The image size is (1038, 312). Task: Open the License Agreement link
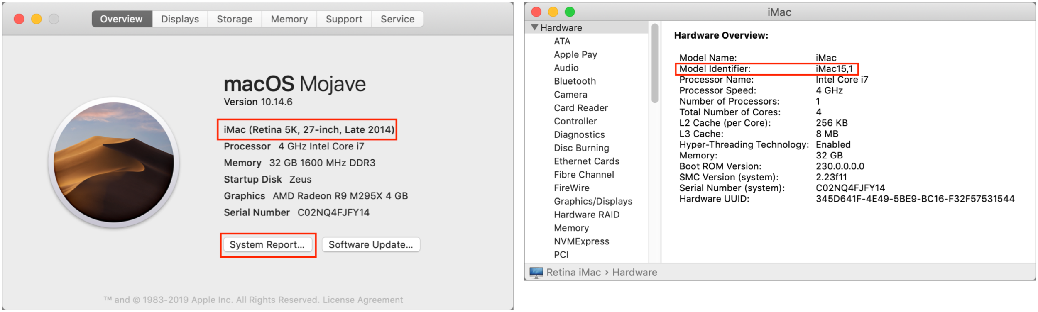(363, 300)
